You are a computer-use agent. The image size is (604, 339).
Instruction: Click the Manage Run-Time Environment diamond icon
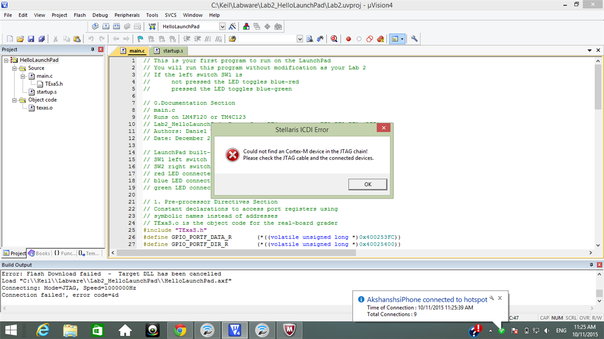(x=267, y=26)
